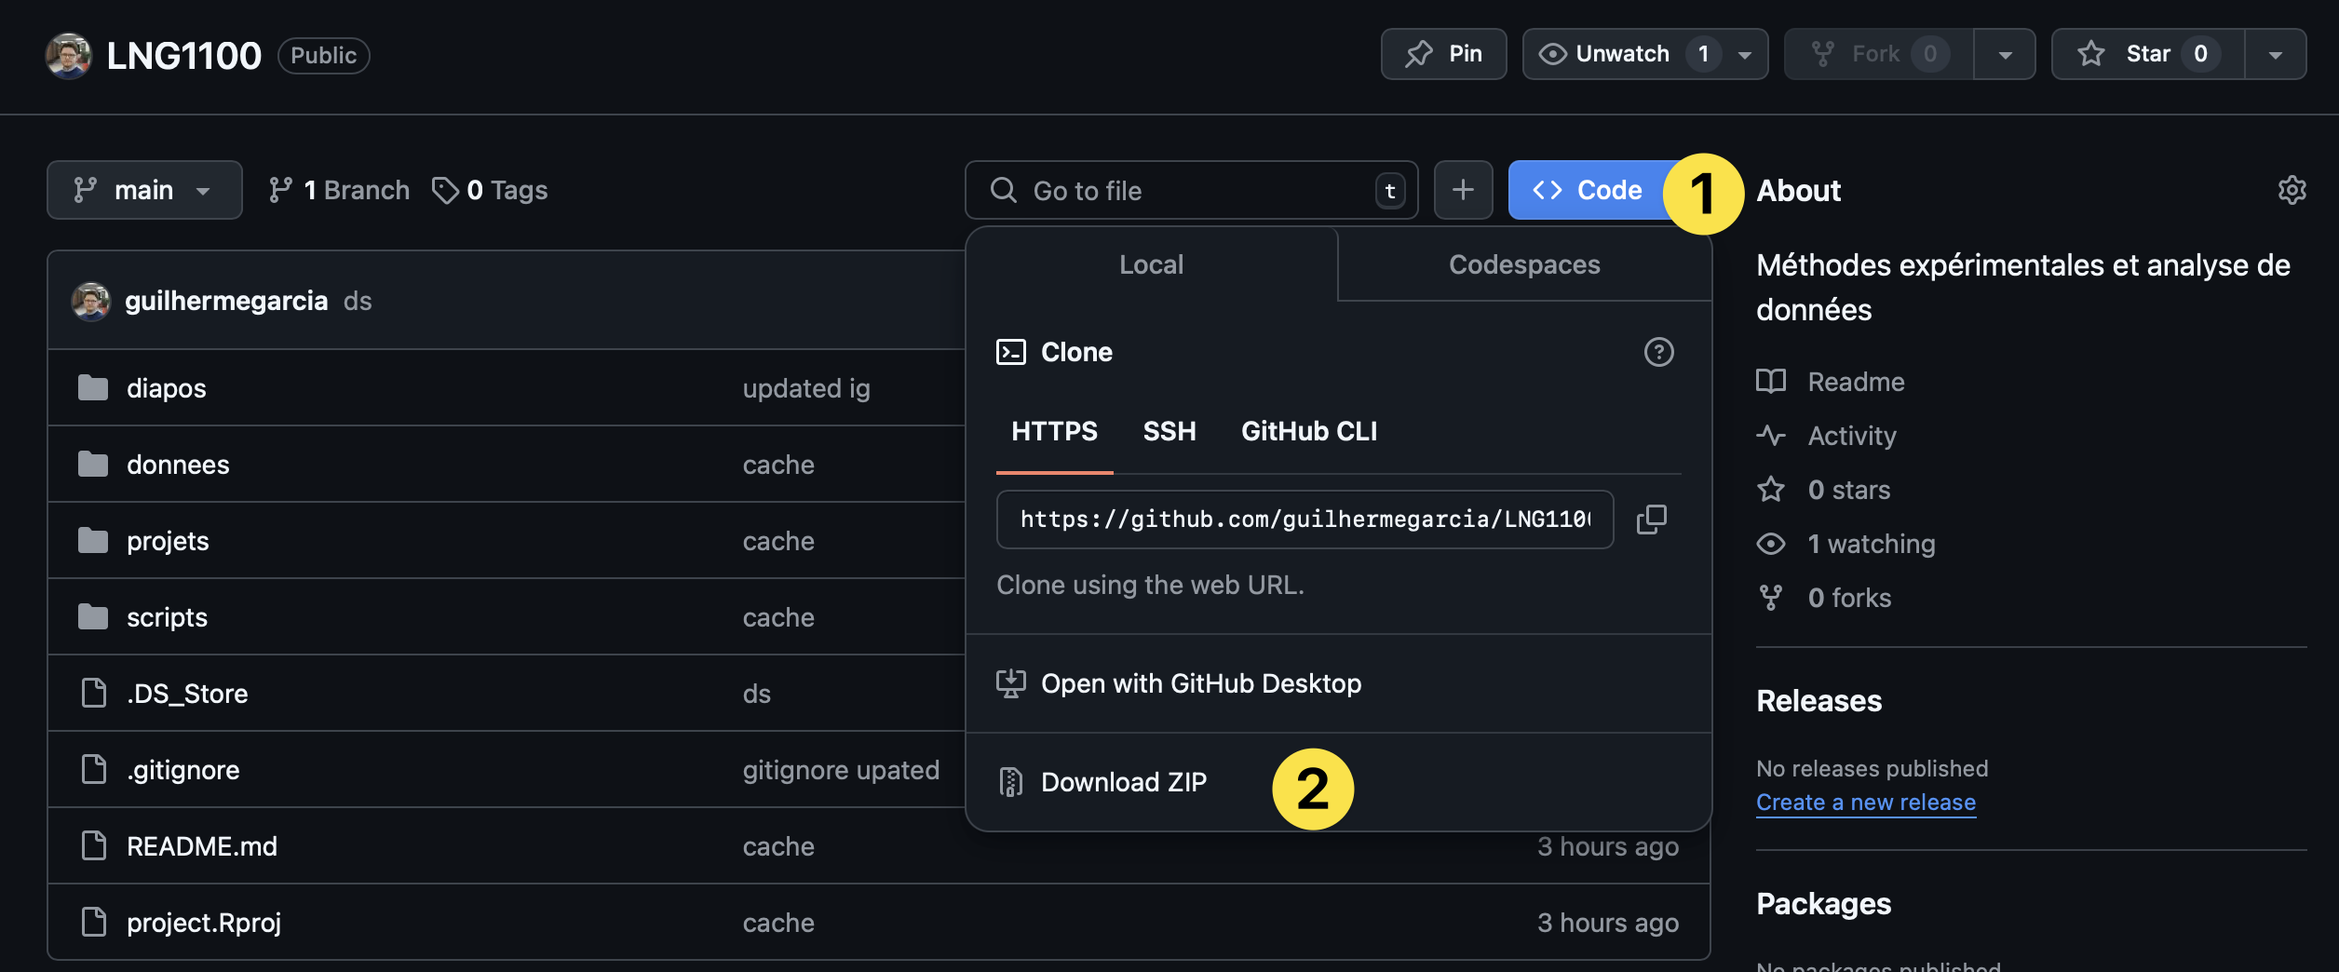Open the LNG1100 repository title link
This screenshot has height=972, width=2339.
click(x=184, y=56)
